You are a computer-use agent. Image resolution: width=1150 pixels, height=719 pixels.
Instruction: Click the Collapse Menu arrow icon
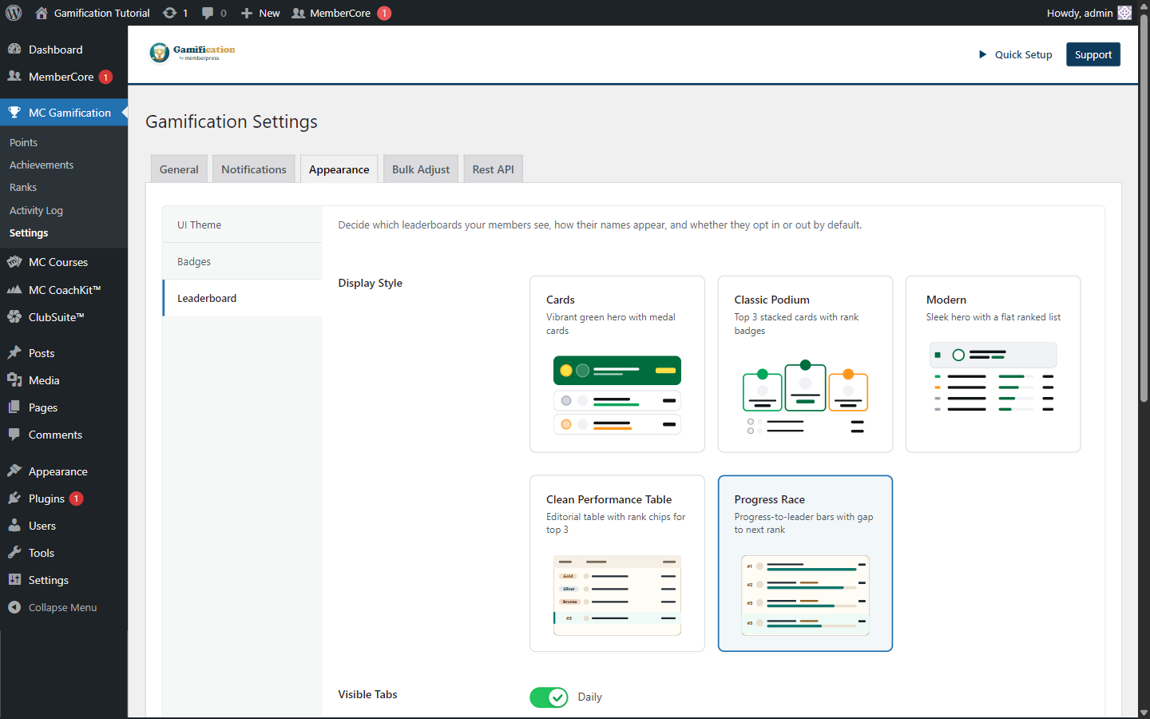tap(14, 607)
